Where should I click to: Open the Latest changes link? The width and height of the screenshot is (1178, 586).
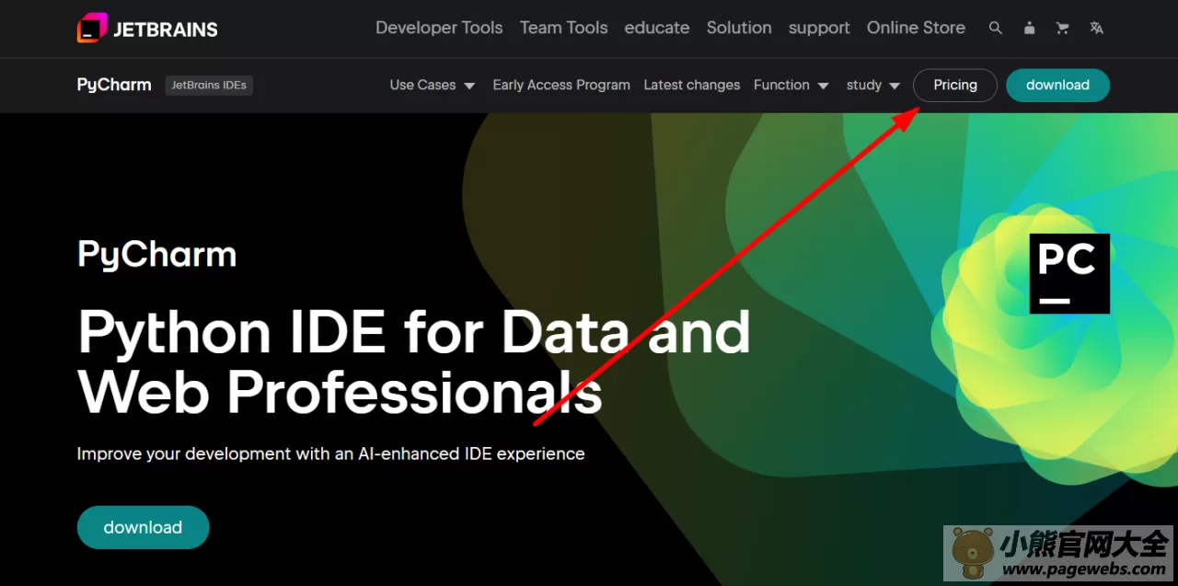coord(692,85)
